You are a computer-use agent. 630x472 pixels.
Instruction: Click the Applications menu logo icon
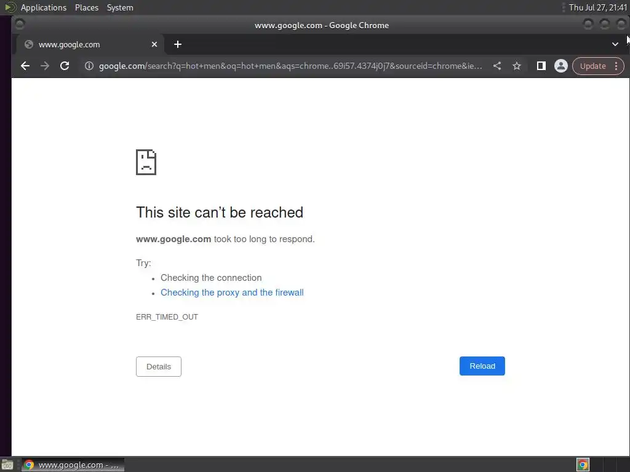point(10,7)
